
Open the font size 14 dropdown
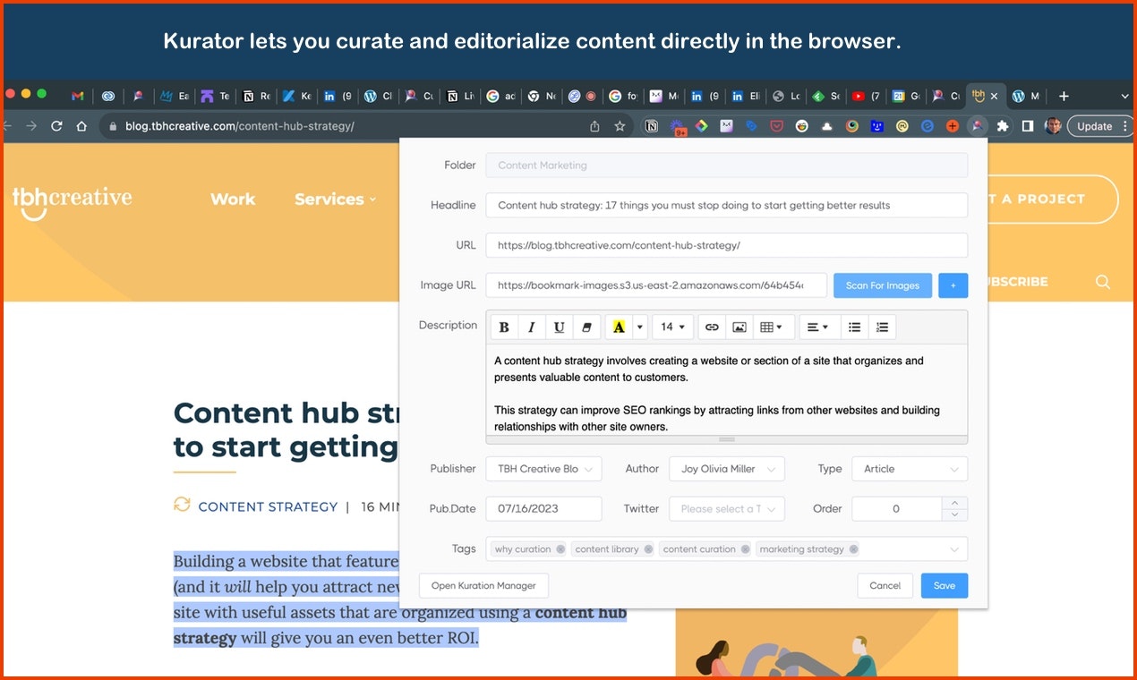(x=671, y=327)
